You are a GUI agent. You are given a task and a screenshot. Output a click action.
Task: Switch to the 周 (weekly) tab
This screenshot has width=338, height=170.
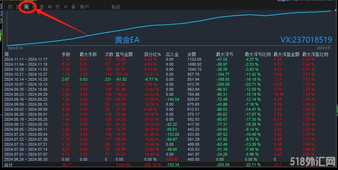click(x=26, y=7)
